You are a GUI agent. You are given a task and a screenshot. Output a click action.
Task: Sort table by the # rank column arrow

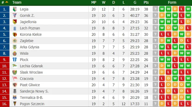point(7,2)
